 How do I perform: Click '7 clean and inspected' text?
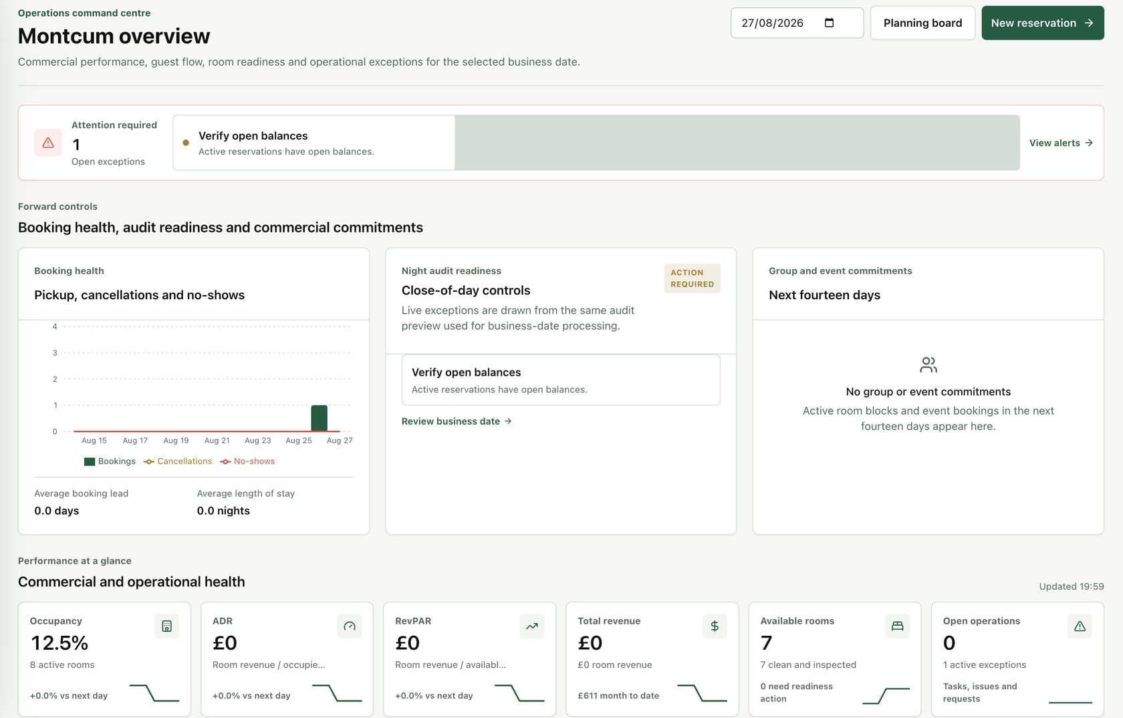pyautogui.click(x=808, y=665)
